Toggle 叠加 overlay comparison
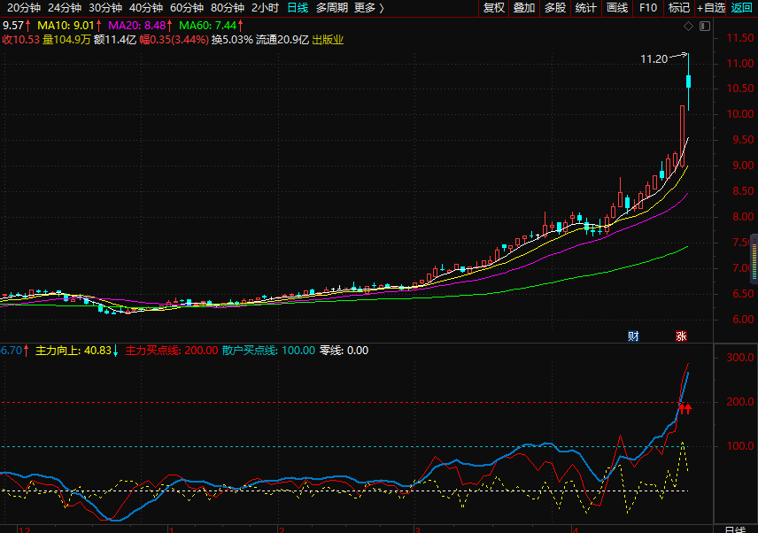This screenshot has width=758, height=533. [524, 8]
